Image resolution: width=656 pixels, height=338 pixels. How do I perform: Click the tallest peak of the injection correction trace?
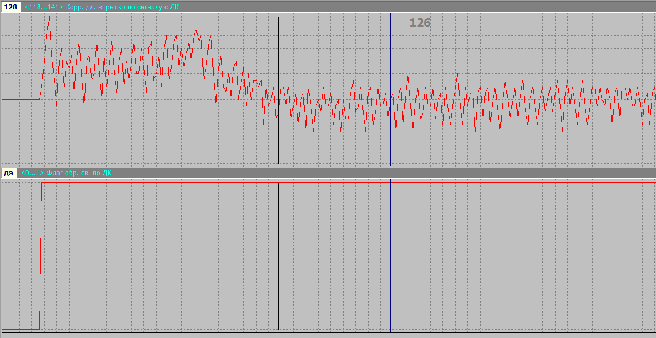[49, 18]
